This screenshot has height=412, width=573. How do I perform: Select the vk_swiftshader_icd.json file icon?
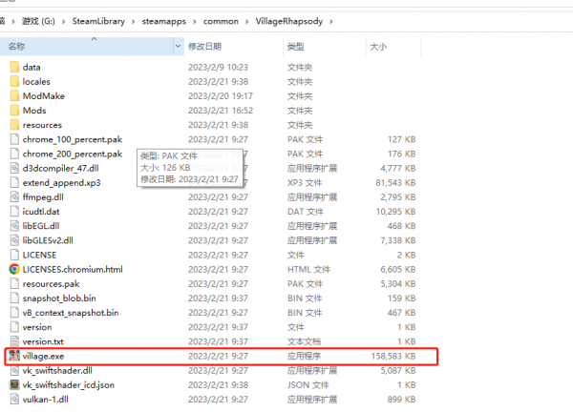coord(13,384)
